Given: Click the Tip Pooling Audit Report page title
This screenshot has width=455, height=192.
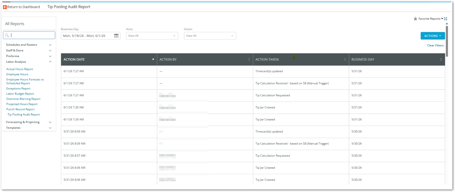Looking at the screenshot, I should point(69,7).
